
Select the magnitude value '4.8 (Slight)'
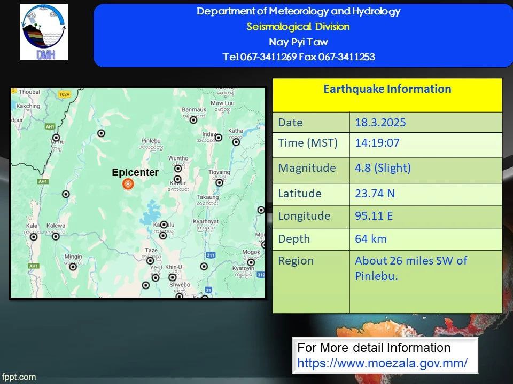click(x=383, y=168)
